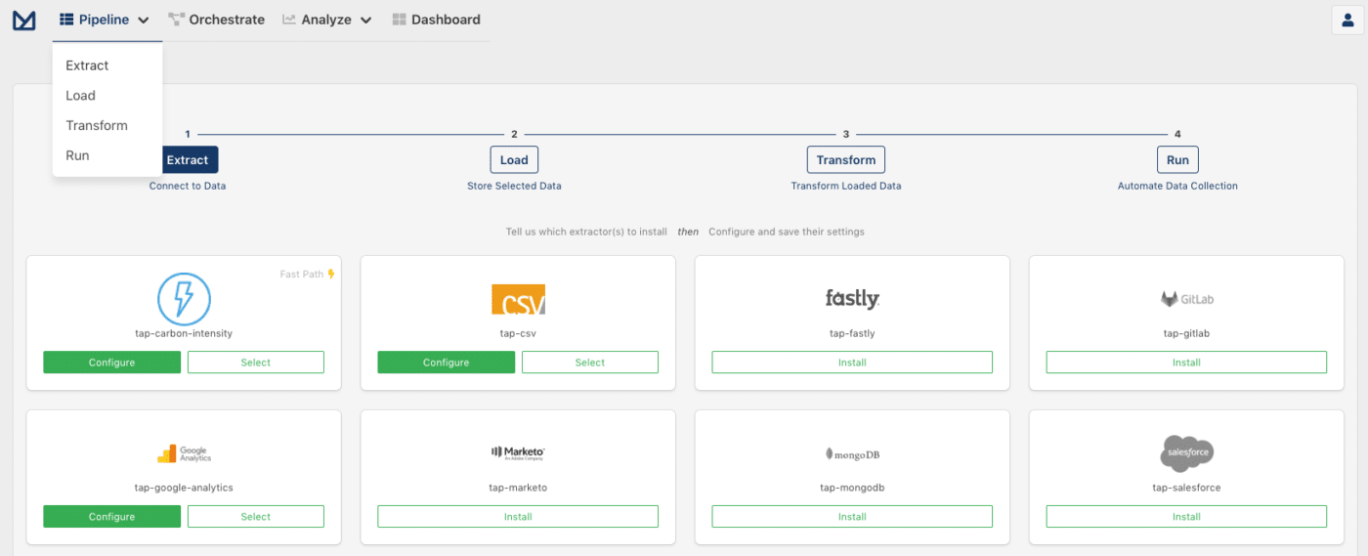The height and width of the screenshot is (556, 1368).
Task: Click the 'tap-marketo' name label
Action: 518,488
